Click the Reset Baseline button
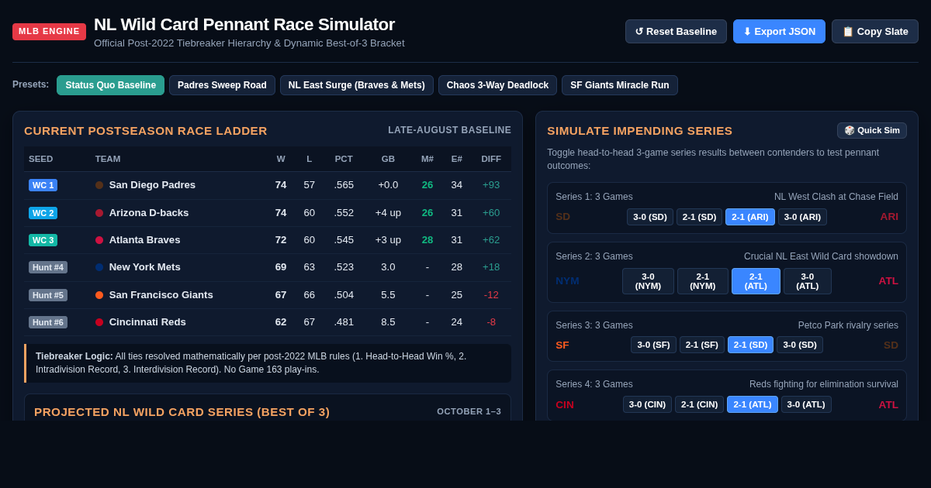Image resolution: width=931 pixels, height=488 pixels. point(676,31)
